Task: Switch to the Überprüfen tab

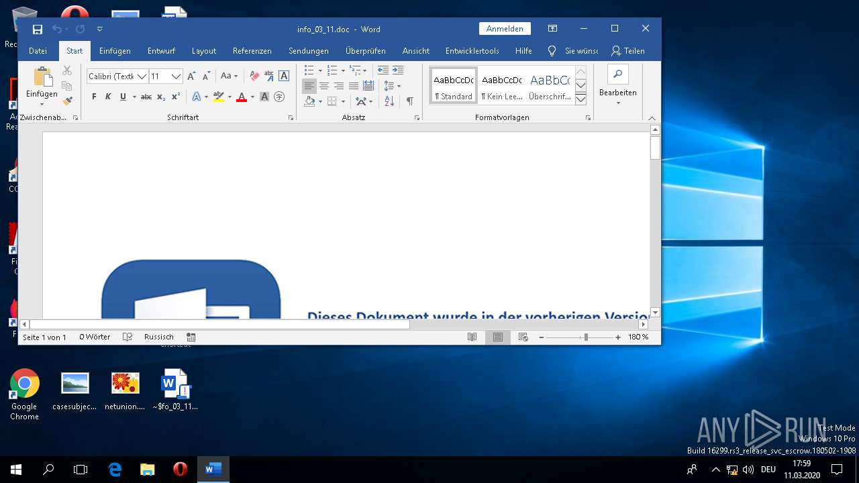Action: (x=366, y=51)
